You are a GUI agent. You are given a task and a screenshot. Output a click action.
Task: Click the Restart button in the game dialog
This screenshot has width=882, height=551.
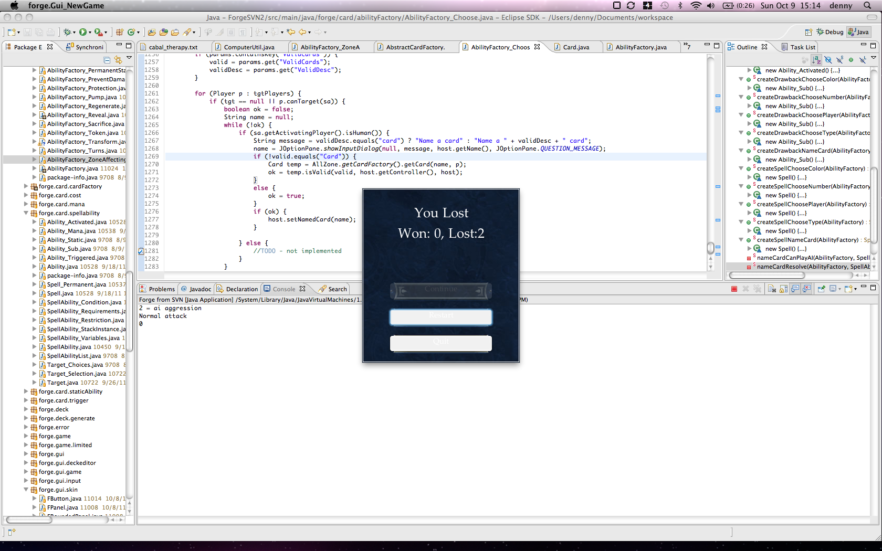pos(440,316)
